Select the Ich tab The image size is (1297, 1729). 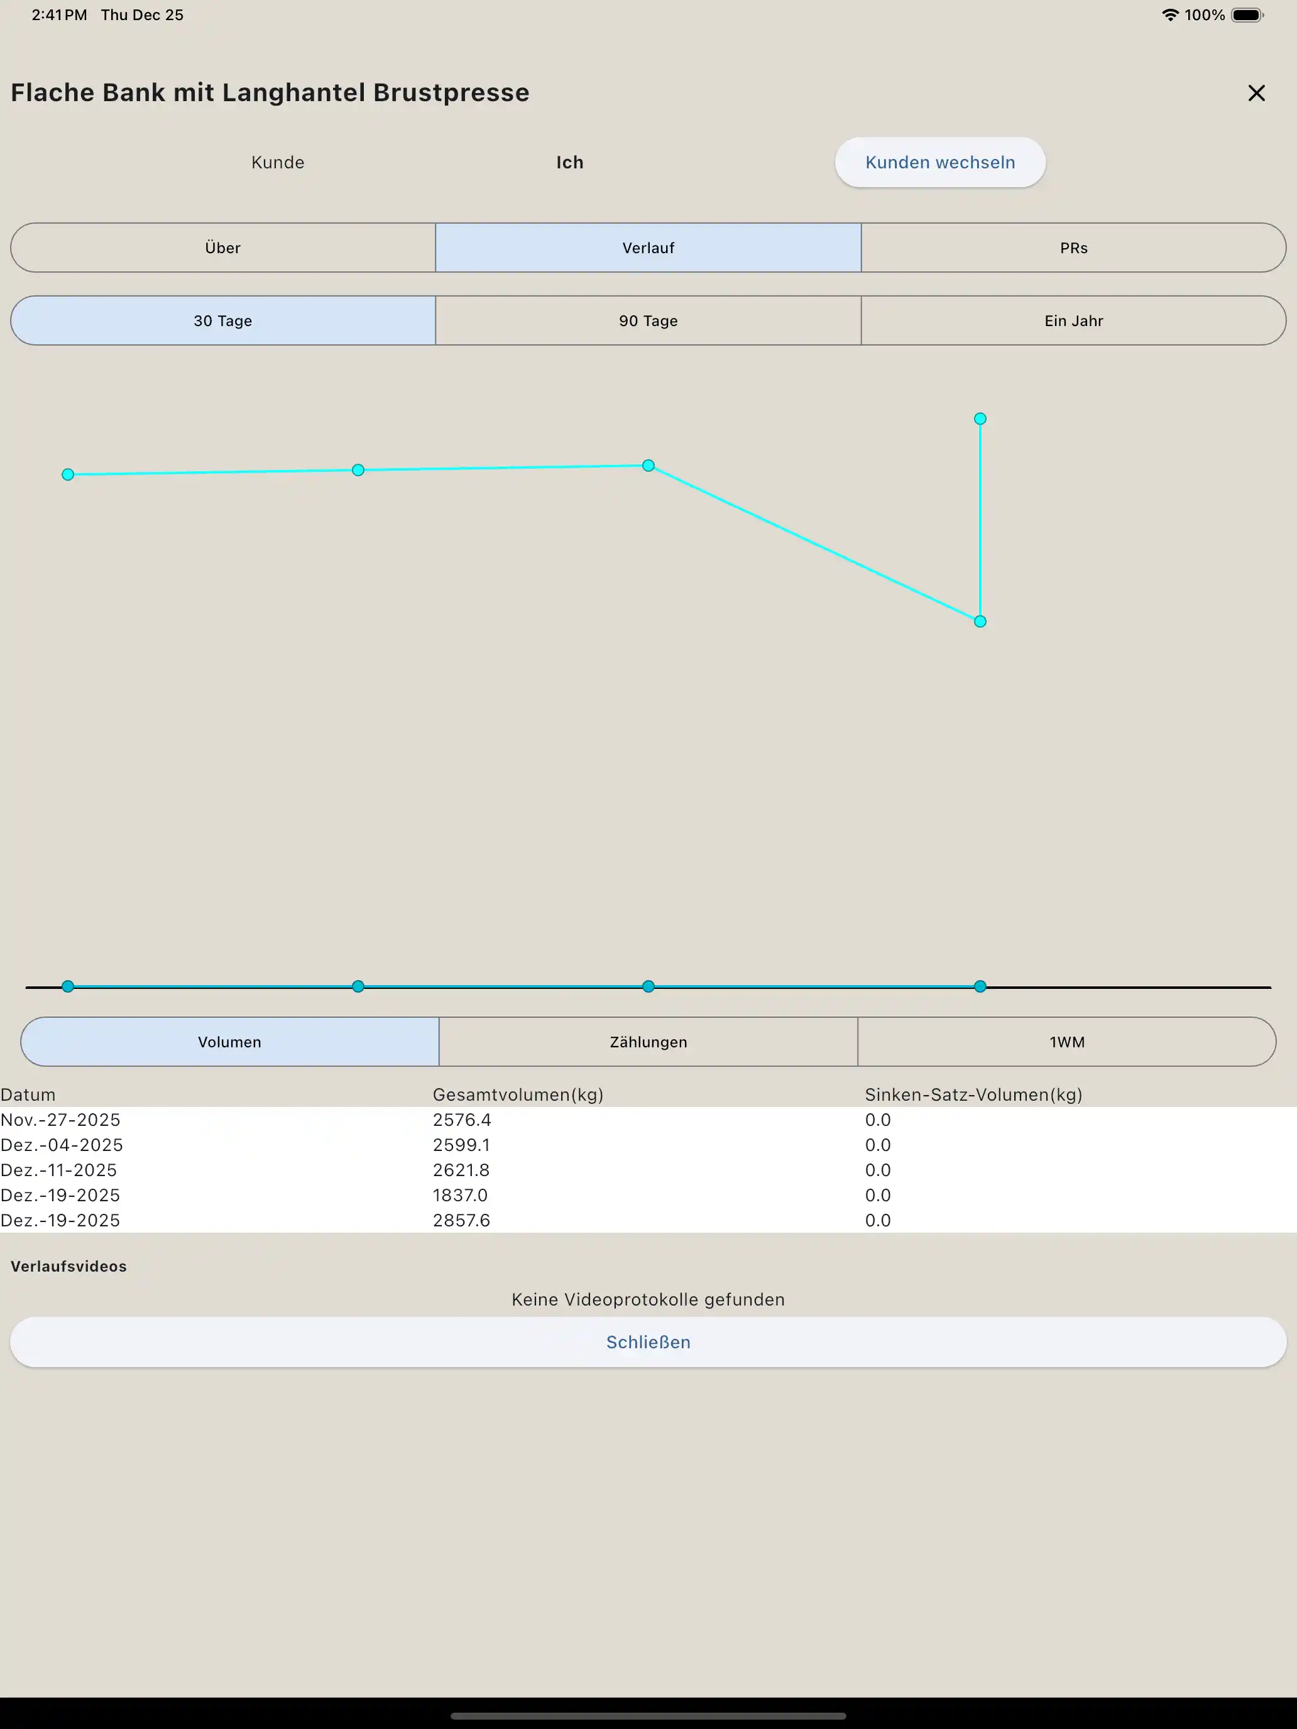[569, 163]
